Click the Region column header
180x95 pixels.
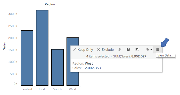pos(50,4)
